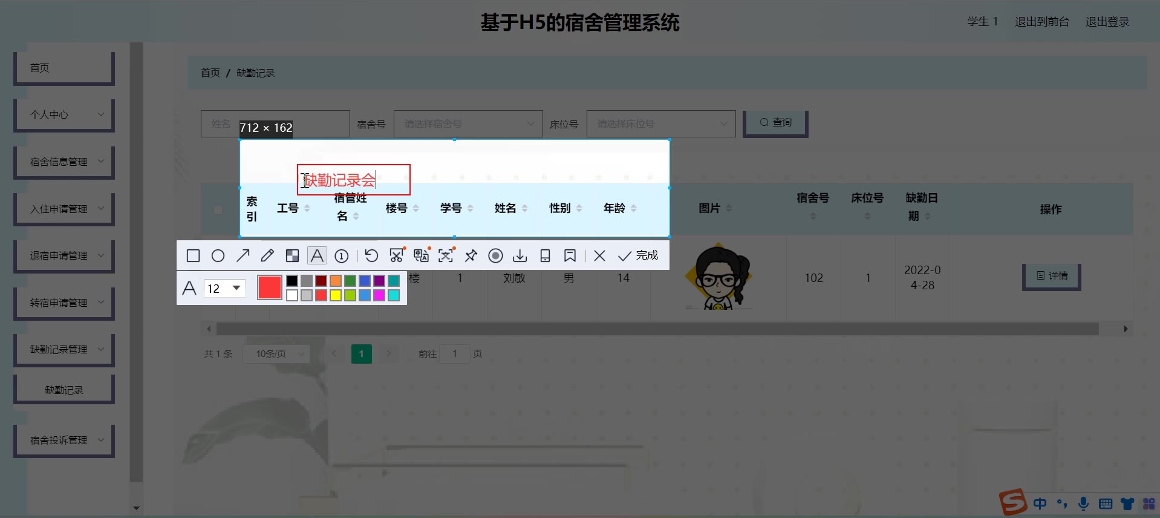Activate Sogou voice input microphone
This screenshot has height=518, width=1160.
[1084, 503]
